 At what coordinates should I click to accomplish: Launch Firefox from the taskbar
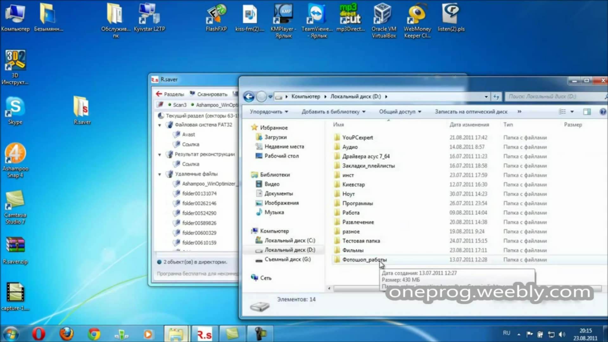[x=66, y=334]
